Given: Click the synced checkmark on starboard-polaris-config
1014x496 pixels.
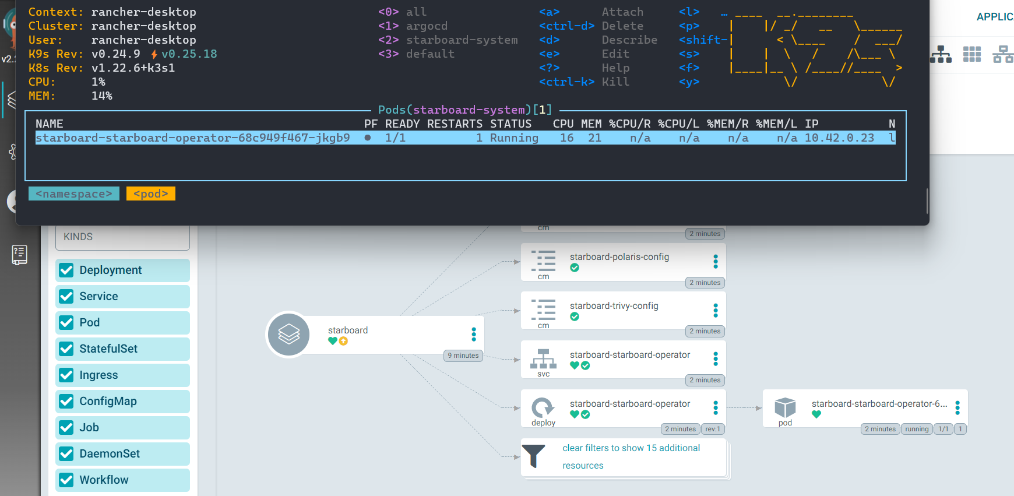Looking at the screenshot, I should 575,268.
